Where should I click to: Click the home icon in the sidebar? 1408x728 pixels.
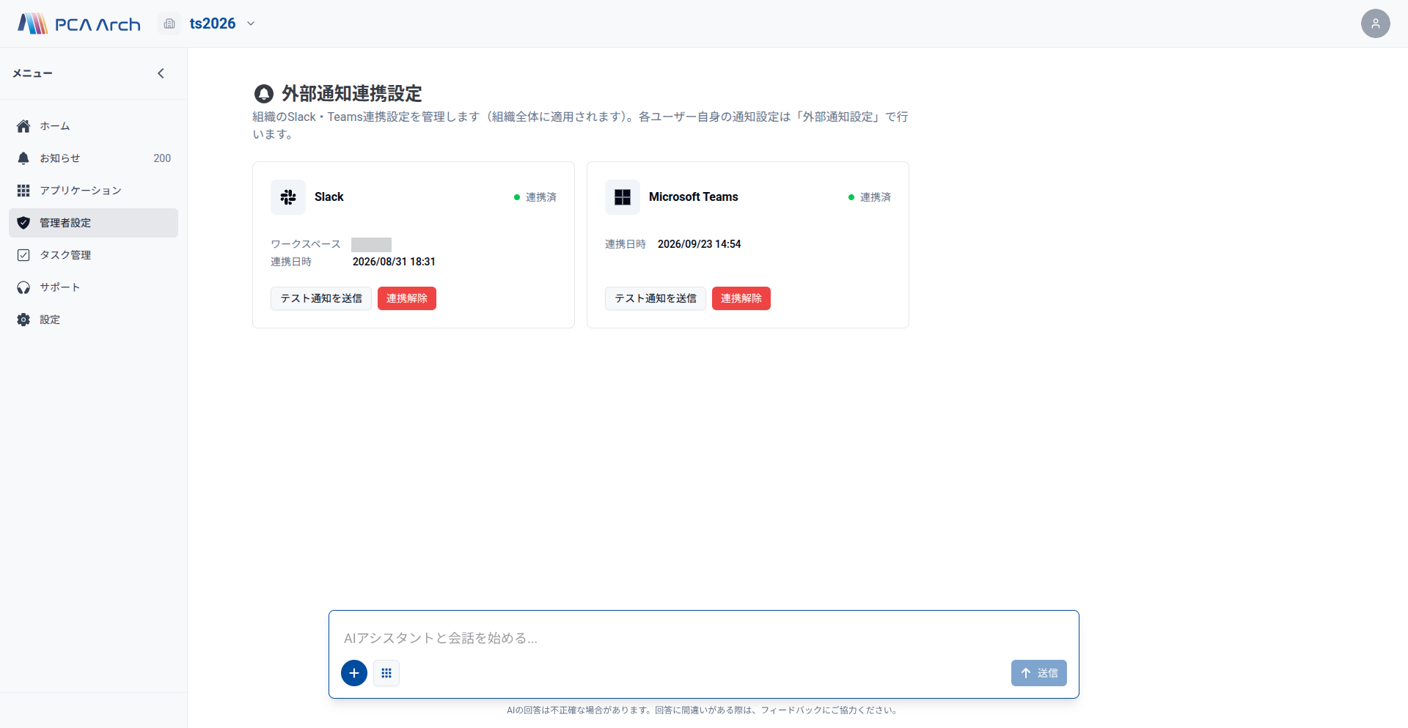click(23, 126)
